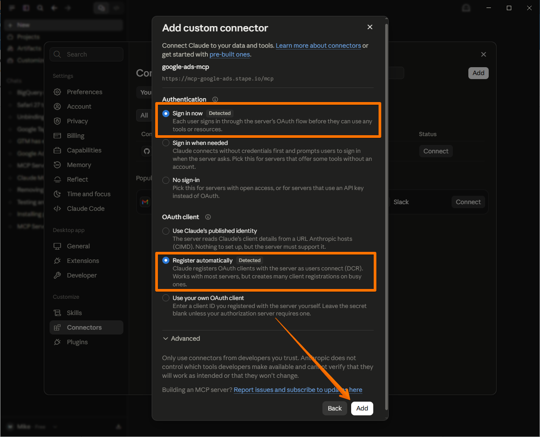Expand the Advanced section

click(x=182, y=338)
